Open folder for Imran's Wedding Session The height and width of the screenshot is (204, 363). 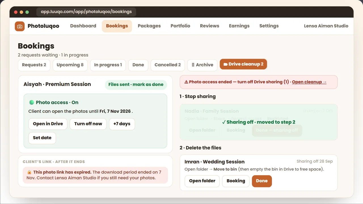pyautogui.click(x=202, y=181)
